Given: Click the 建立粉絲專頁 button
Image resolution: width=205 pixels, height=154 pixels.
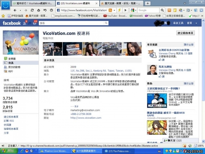Looking at the screenshot, I should click(x=185, y=33).
